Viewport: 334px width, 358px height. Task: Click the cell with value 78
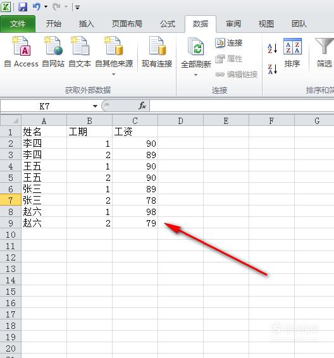click(x=135, y=201)
